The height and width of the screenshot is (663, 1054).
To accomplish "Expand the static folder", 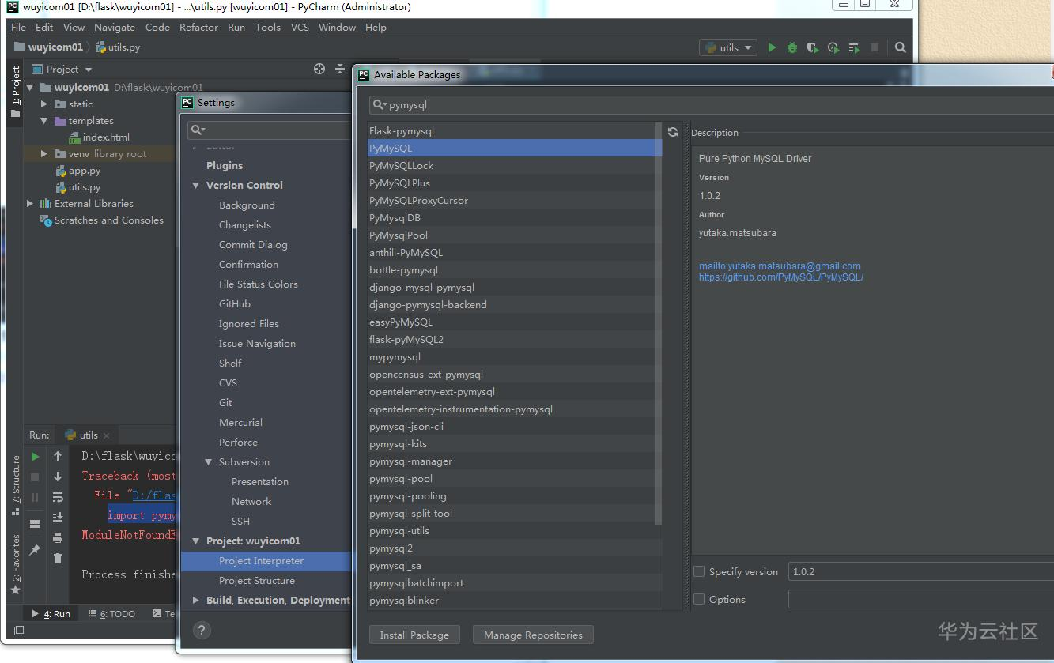I will click(x=44, y=104).
